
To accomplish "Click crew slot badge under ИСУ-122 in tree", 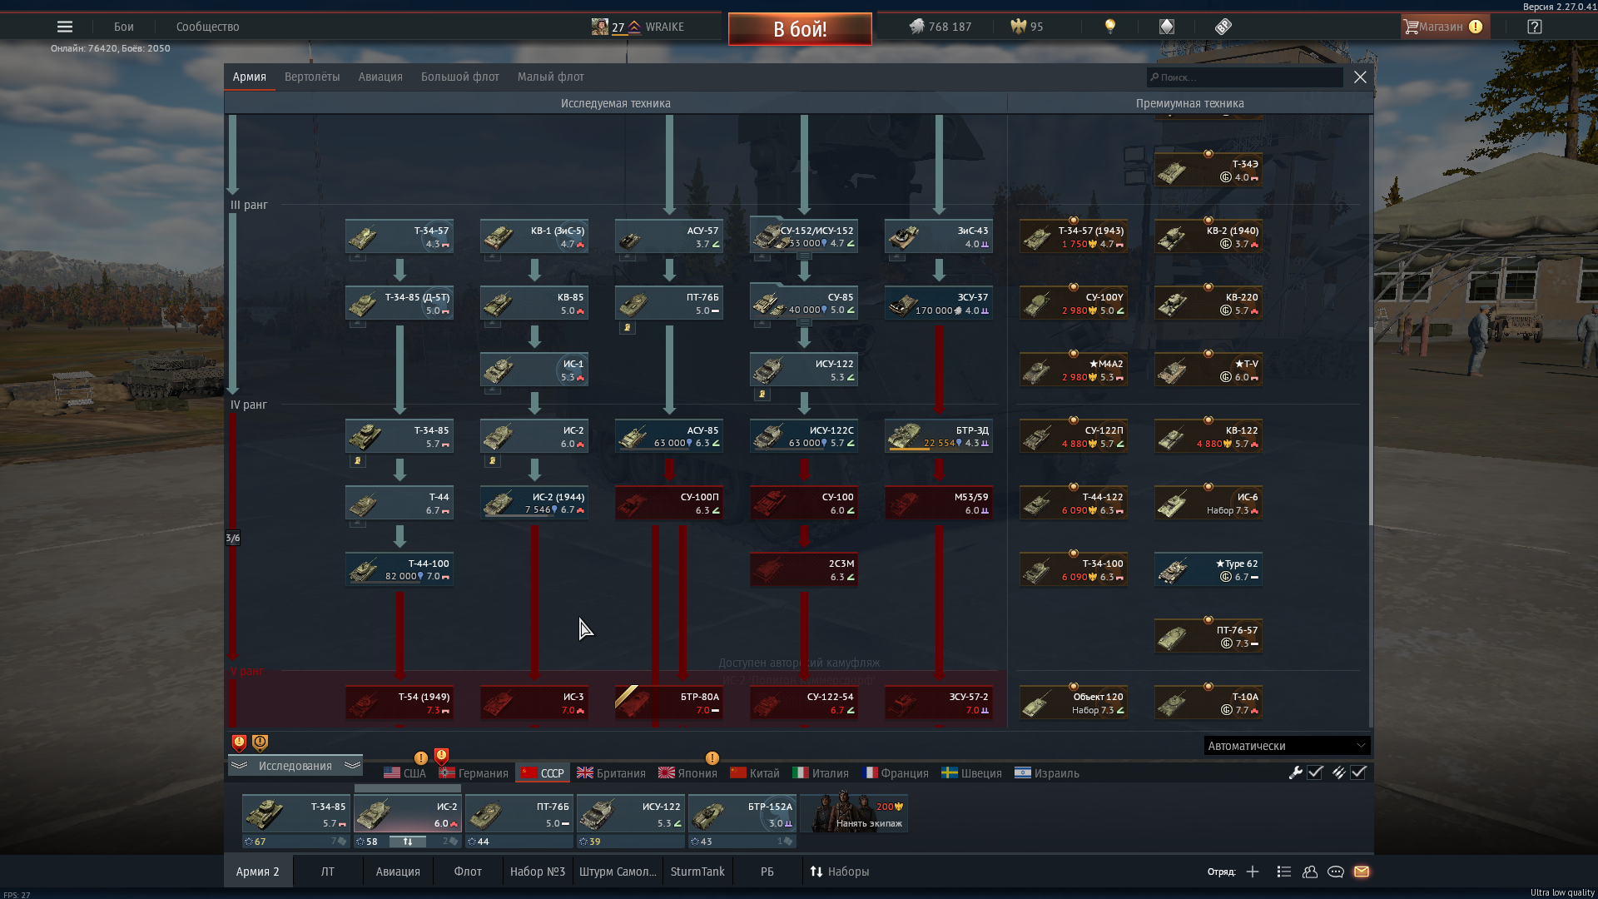I will pyautogui.click(x=762, y=395).
